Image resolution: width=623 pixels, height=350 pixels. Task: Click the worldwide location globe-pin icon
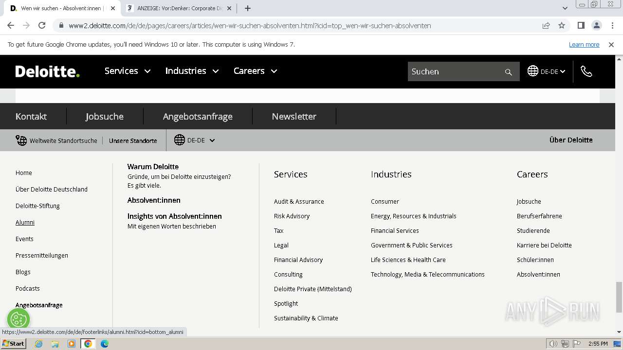[x=21, y=140]
